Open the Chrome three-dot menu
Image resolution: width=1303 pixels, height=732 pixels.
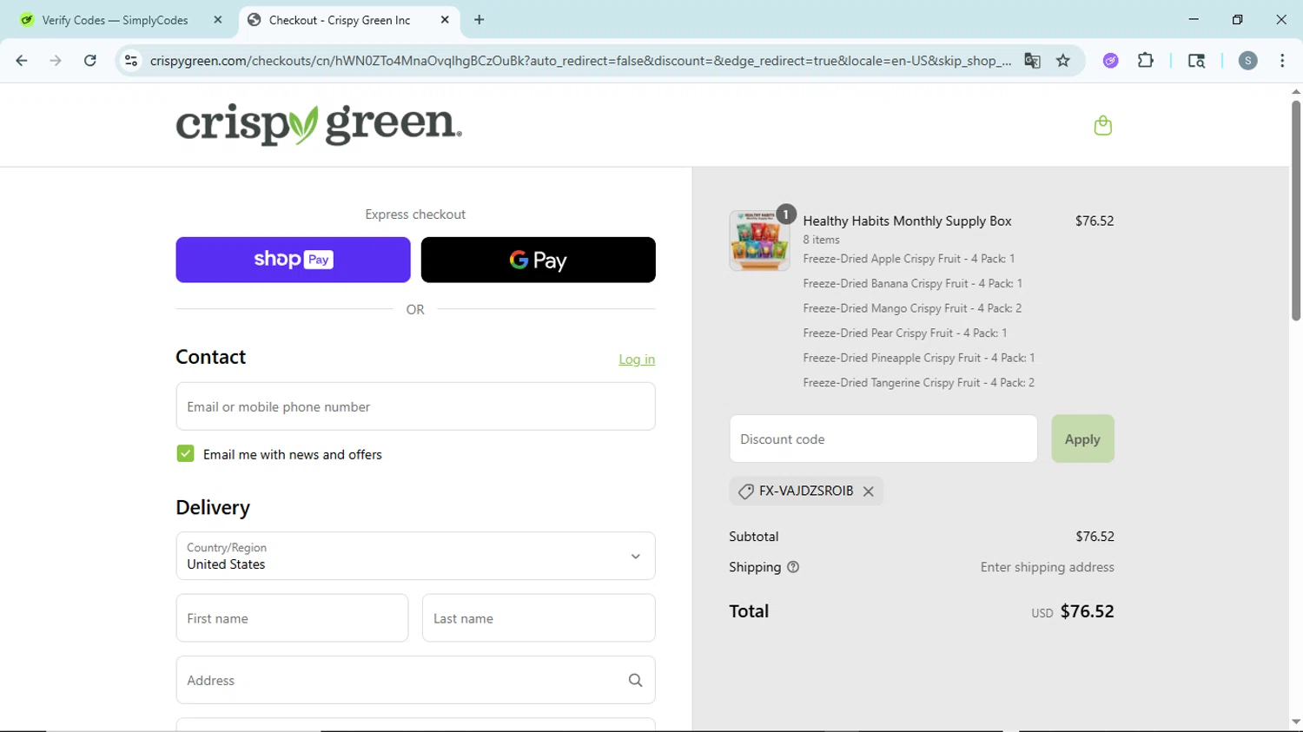[x=1282, y=61]
